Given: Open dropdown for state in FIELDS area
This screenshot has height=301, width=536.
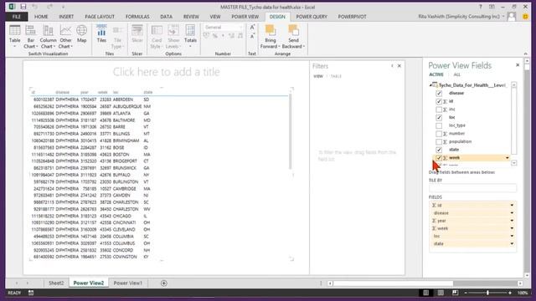Looking at the screenshot, I should [512, 243].
